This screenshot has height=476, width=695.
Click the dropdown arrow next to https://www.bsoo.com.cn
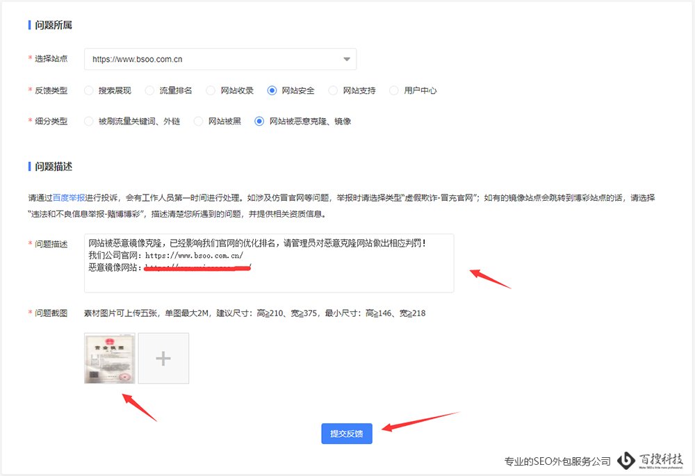(x=346, y=59)
